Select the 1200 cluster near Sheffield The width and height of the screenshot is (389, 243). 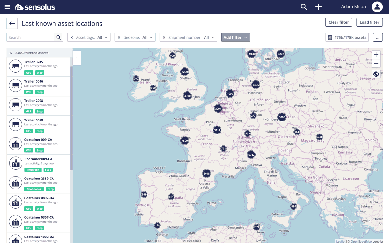pyautogui.click(x=184, y=72)
